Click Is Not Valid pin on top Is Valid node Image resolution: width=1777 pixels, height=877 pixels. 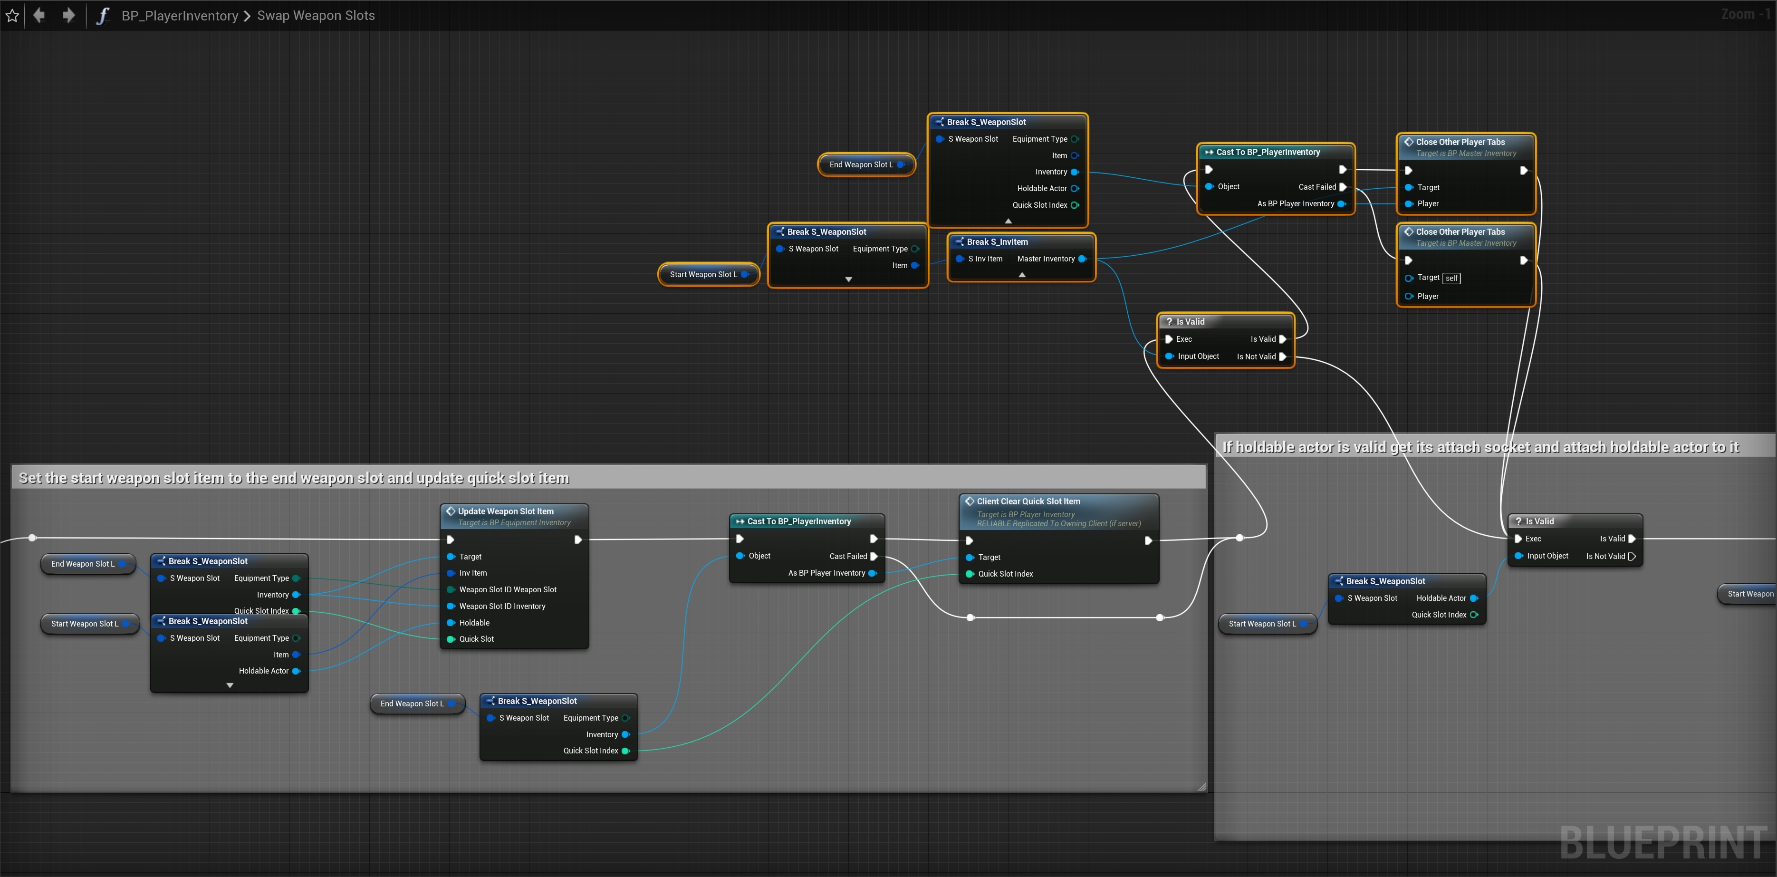pos(1282,357)
